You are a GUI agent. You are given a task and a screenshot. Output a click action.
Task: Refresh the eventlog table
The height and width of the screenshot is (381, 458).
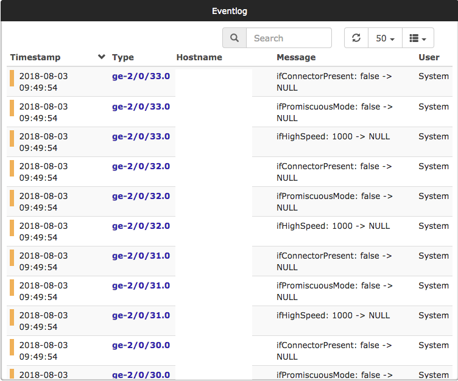pyautogui.click(x=356, y=38)
